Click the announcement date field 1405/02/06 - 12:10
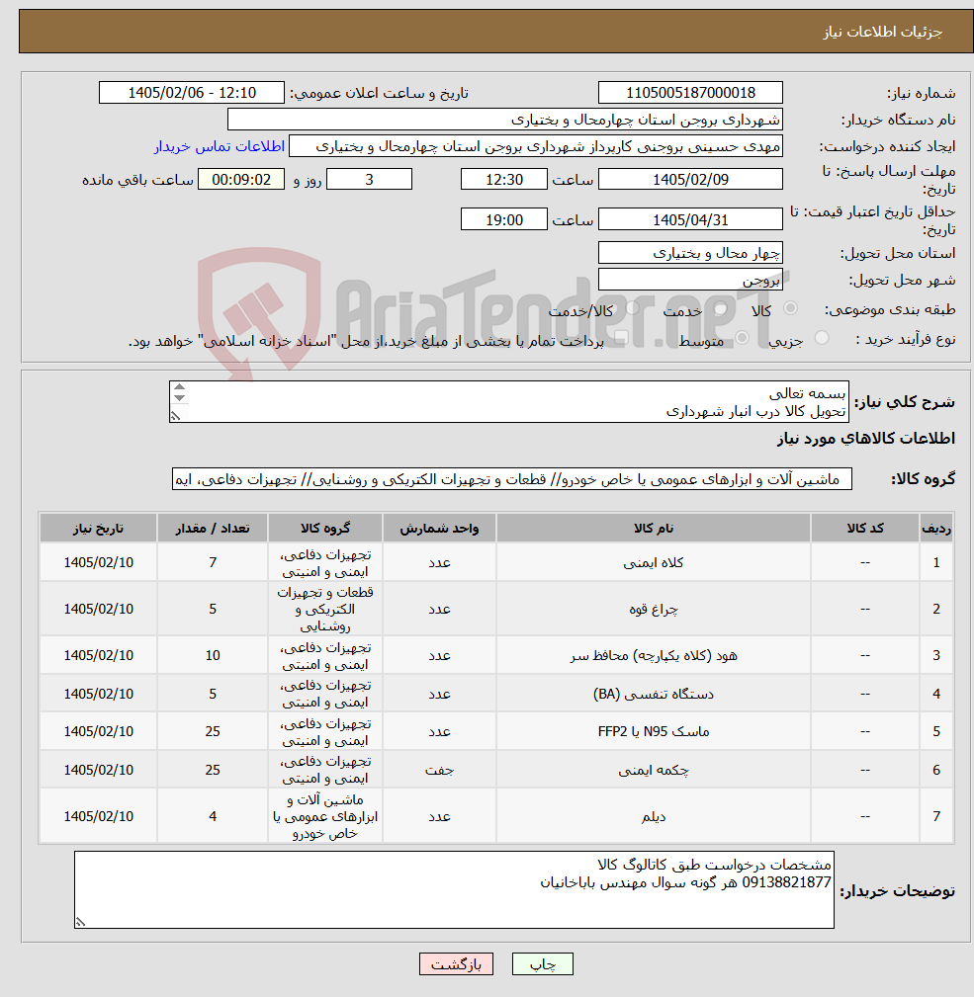The width and height of the screenshot is (974, 997). click(x=192, y=93)
